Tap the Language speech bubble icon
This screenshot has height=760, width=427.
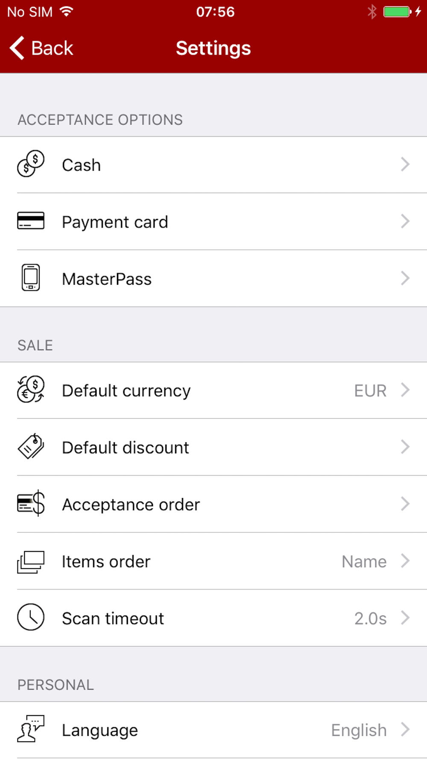pyautogui.click(x=31, y=729)
